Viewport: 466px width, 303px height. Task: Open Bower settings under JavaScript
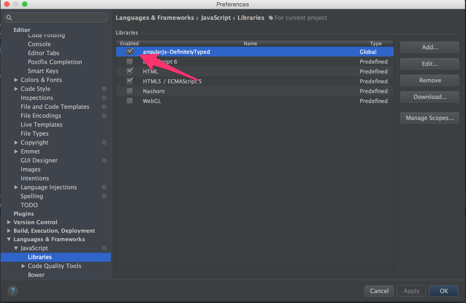coord(36,275)
